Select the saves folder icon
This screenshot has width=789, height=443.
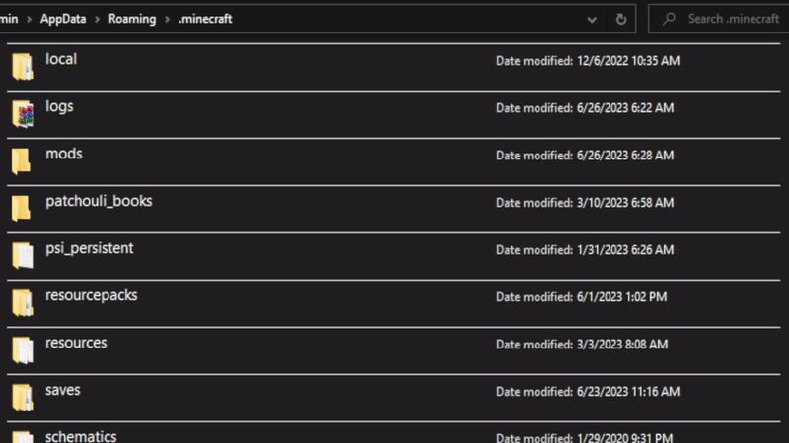pos(22,398)
